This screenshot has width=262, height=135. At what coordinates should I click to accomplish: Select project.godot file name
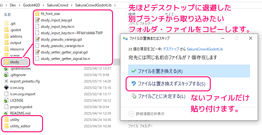[21, 107]
